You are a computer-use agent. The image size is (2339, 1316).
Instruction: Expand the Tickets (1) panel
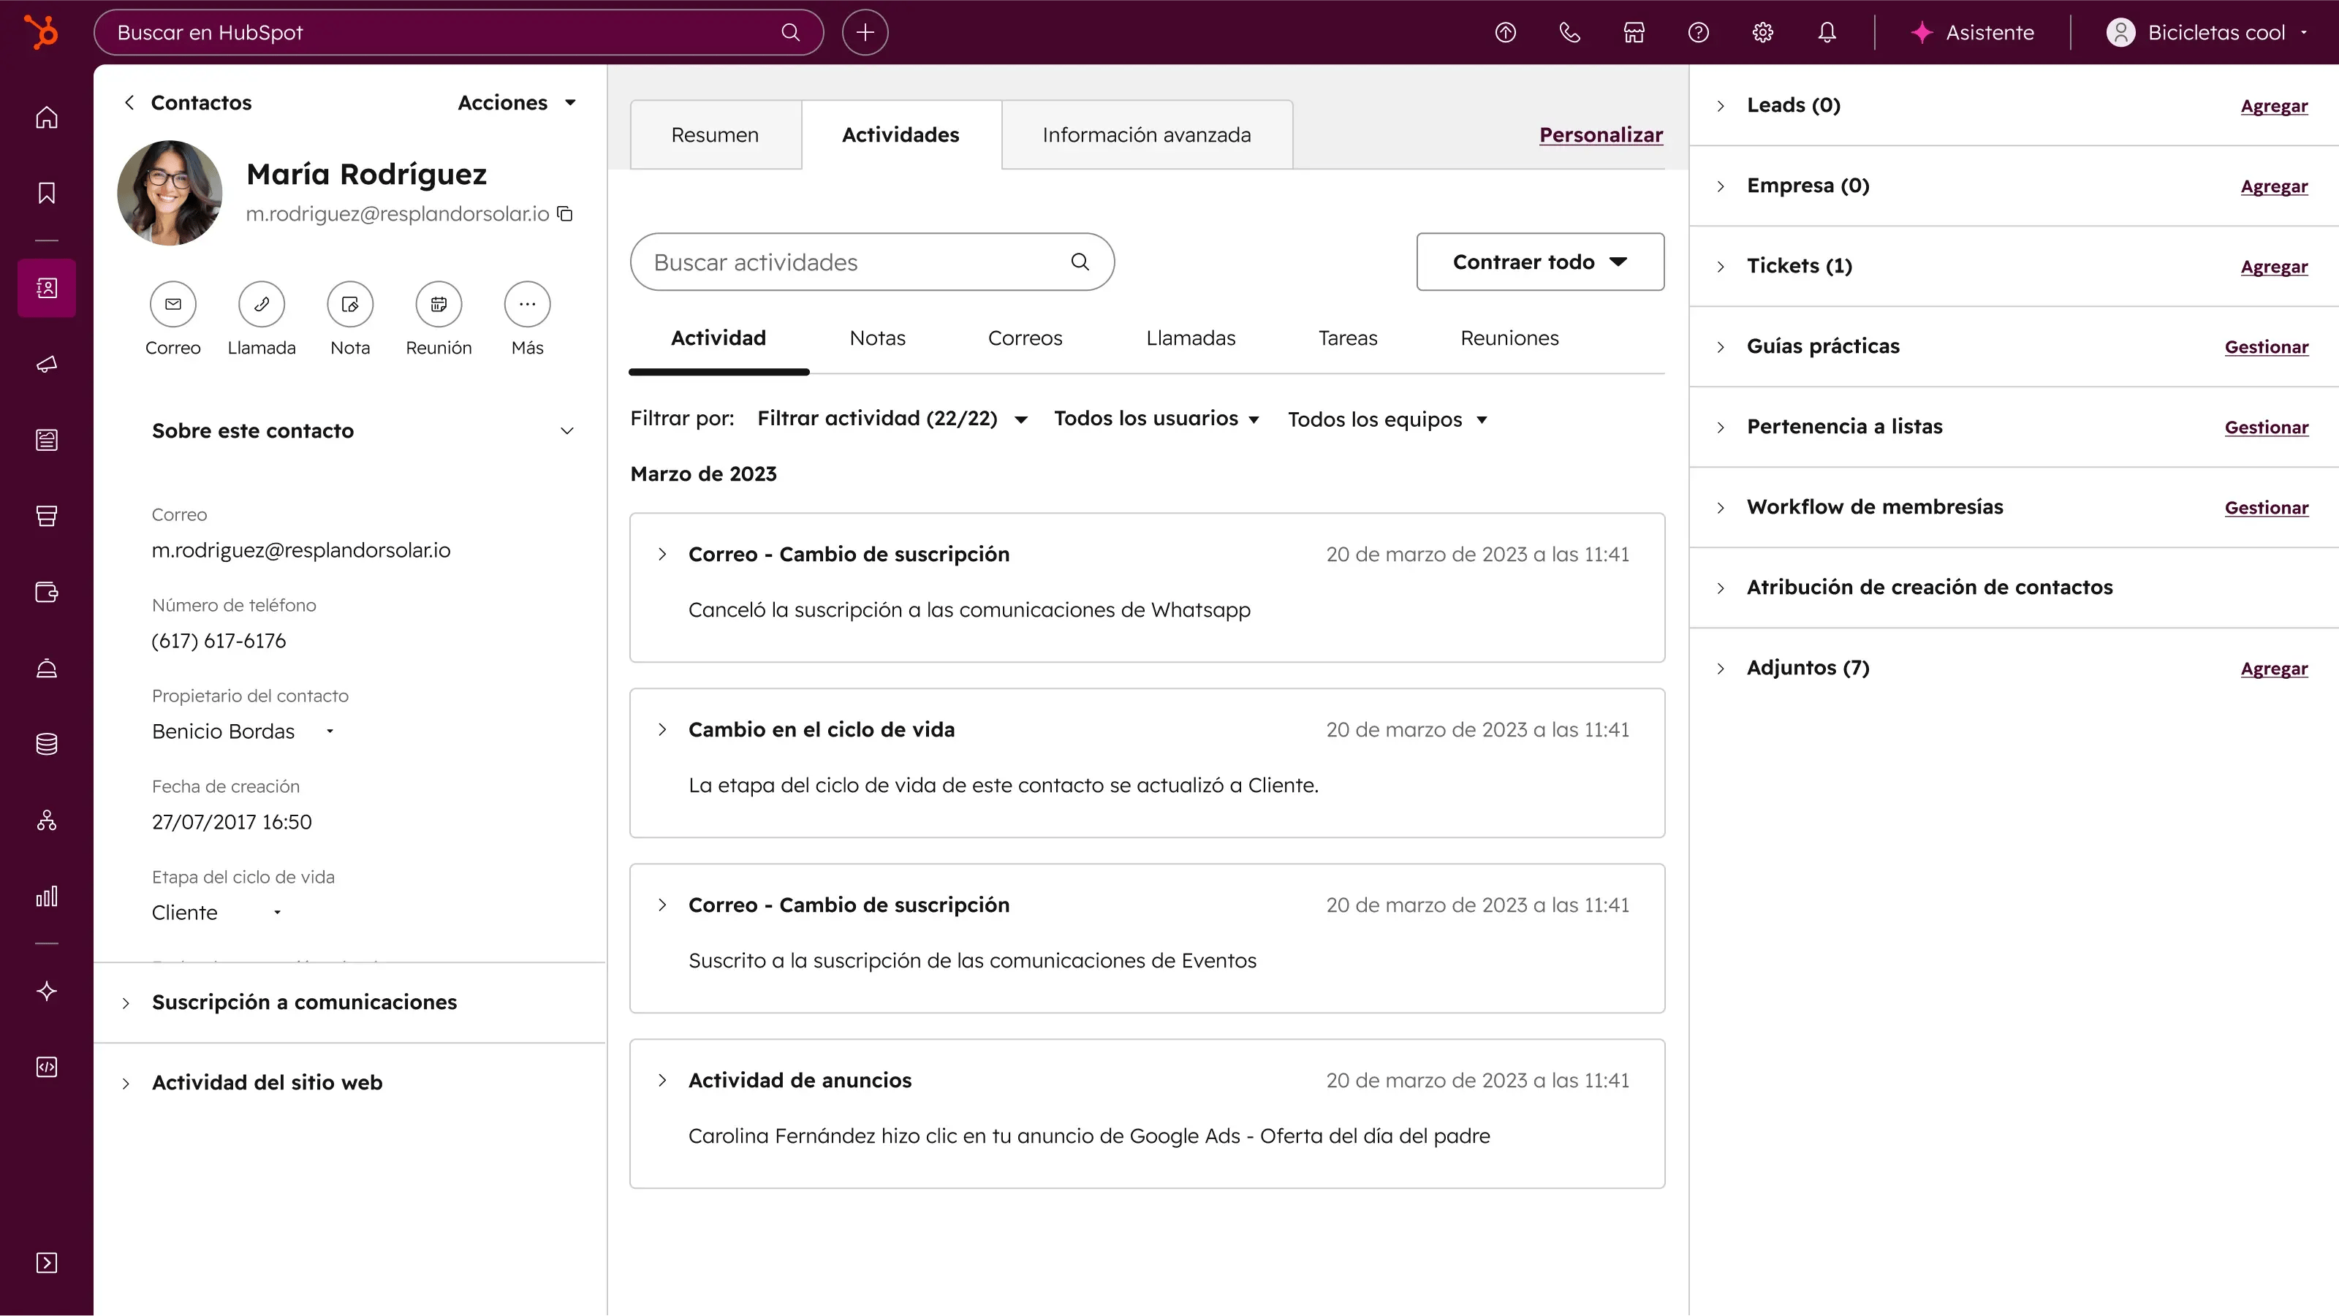(x=1720, y=267)
